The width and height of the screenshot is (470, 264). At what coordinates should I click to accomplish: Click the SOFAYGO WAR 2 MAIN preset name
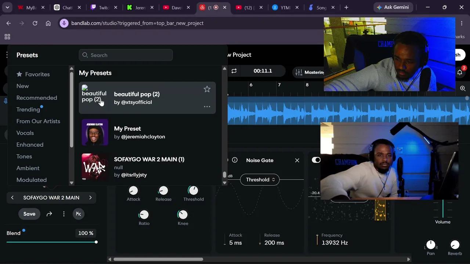point(51,198)
